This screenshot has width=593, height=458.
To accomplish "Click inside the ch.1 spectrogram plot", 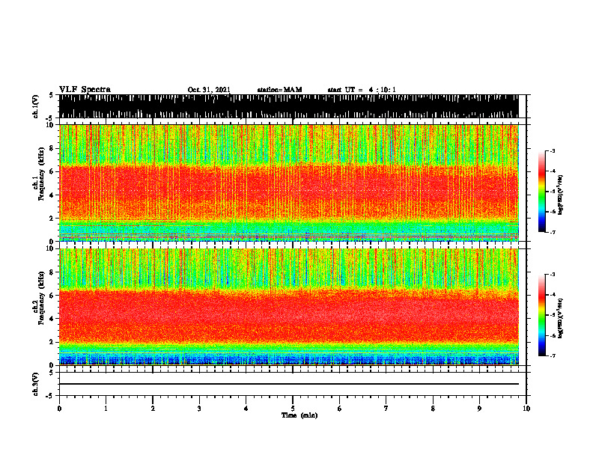I will pos(289,183).
